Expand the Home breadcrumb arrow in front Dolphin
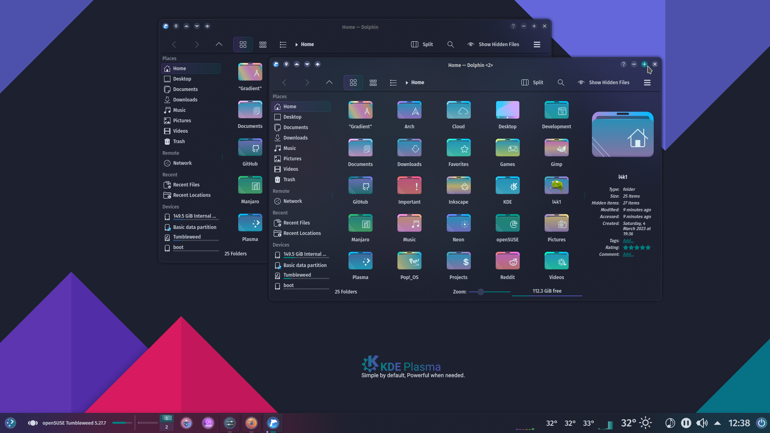 pyautogui.click(x=407, y=83)
